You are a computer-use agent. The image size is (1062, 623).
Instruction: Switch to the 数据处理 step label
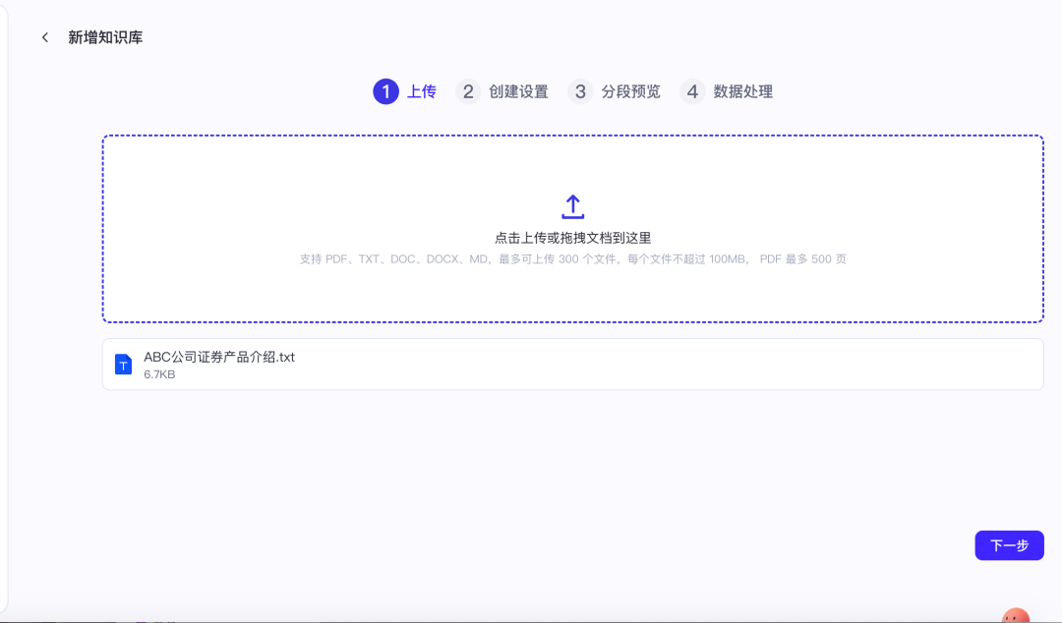(743, 91)
